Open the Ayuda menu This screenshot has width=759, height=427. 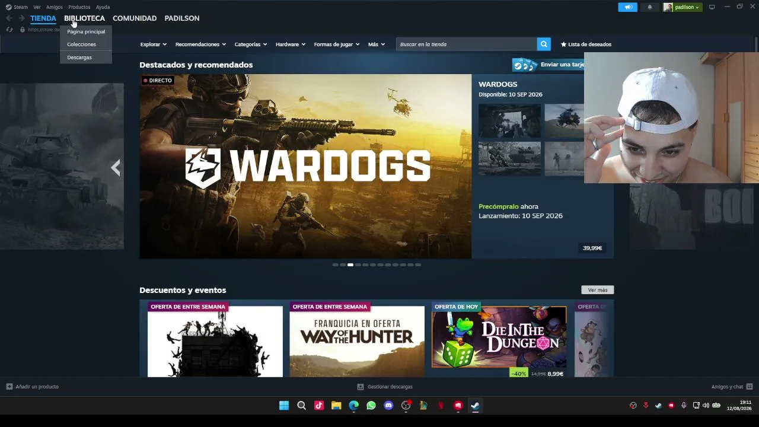(103, 7)
